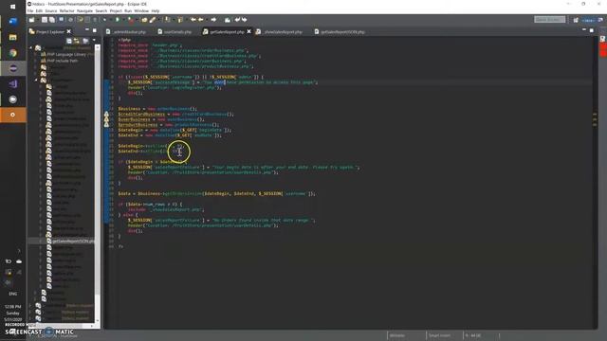Click the Run external tools icon with red toolbox
Image resolution: width=607 pixels, height=341 pixels.
point(131,20)
